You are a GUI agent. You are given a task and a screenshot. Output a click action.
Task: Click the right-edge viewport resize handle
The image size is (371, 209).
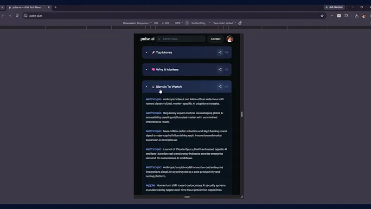click(x=242, y=114)
